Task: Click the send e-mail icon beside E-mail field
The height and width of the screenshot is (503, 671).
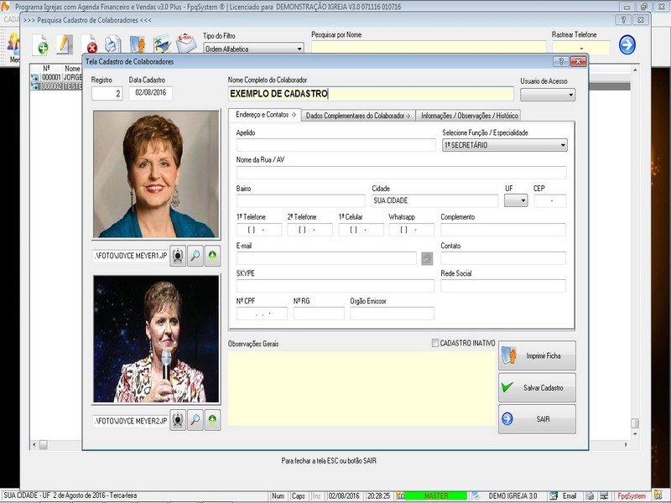Action: (x=427, y=258)
